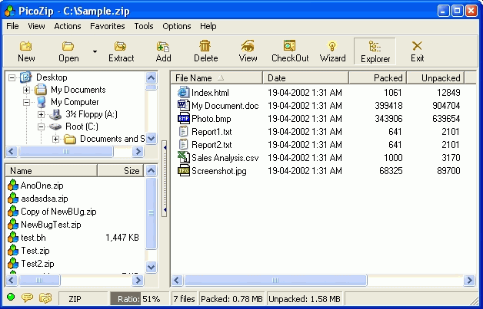Sort by the Packed column header
This screenshot has height=309, width=483.
pyautogui.click(x=378, y=78)
